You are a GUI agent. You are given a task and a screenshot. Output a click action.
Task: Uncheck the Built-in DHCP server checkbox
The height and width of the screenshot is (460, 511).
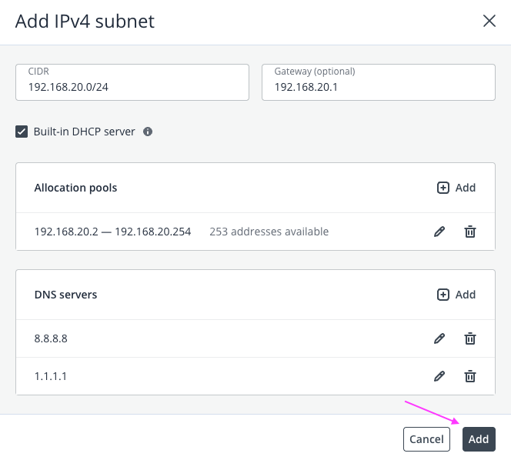click(22, 132)
